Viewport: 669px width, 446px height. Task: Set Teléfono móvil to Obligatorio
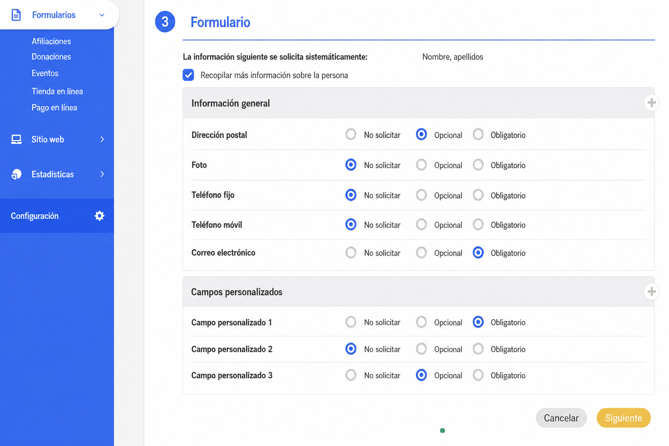(x=478, y=224)
